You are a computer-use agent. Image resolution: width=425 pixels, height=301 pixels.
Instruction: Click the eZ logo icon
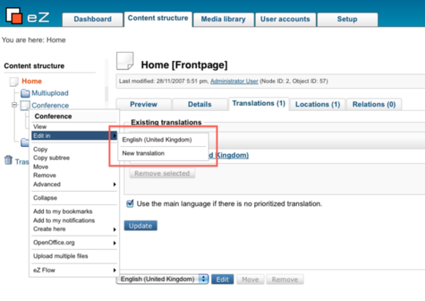(x=14, y=15)
